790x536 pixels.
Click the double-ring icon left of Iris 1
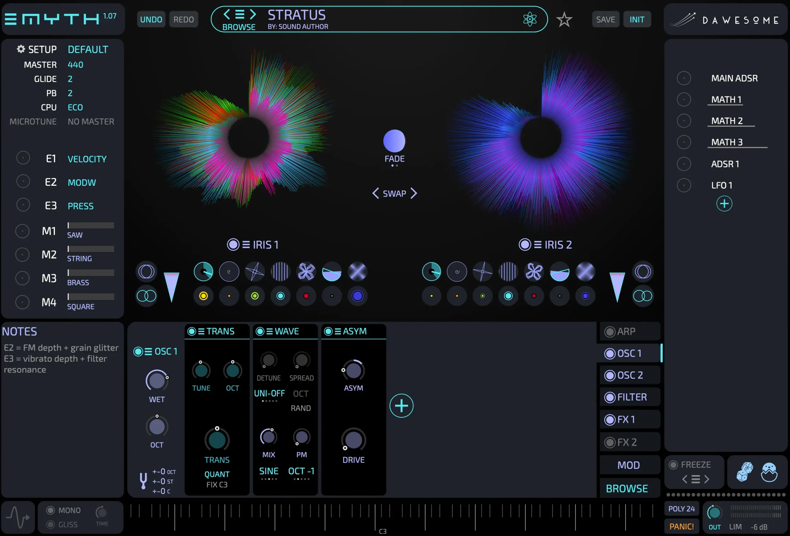pyautogui.click(x=146, y=296)
